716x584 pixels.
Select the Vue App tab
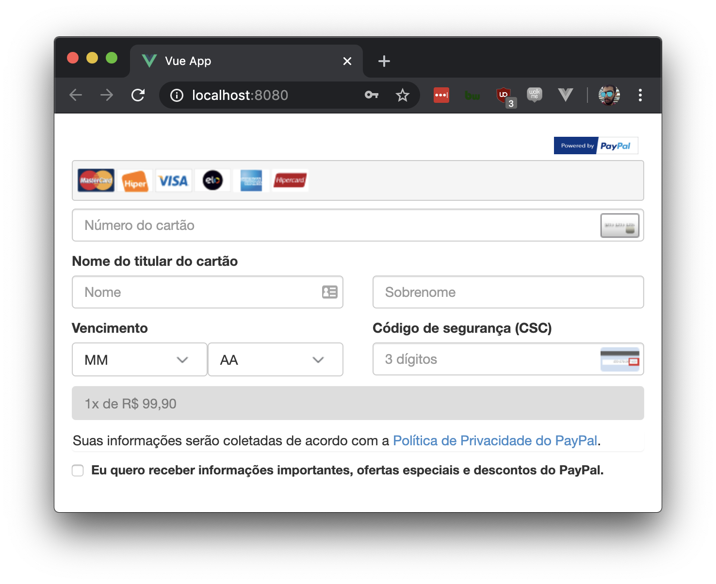tap(246, 61)
